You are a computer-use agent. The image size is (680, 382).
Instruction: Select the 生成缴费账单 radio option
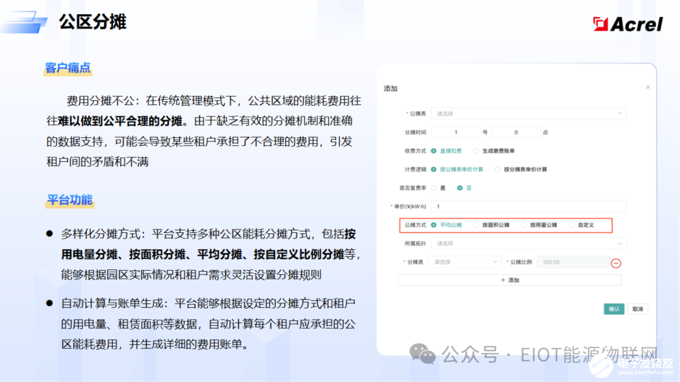pyautogui.click(x=494, y=151)
